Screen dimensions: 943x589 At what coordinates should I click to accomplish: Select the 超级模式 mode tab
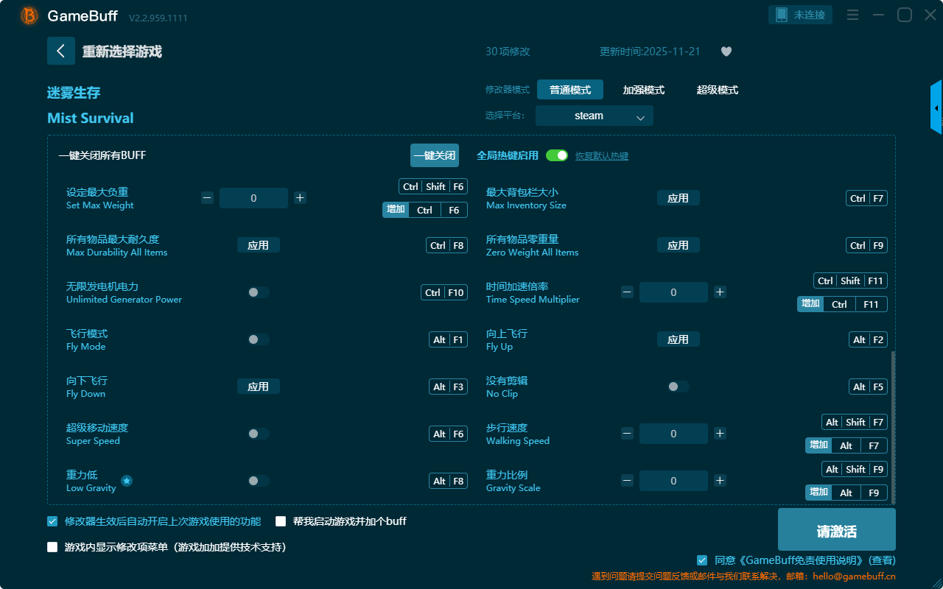(717, 90)
